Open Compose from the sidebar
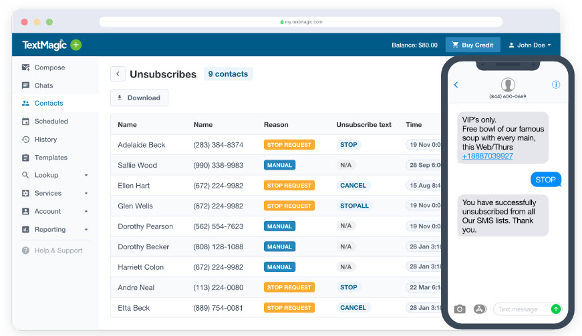The image size is (582, 336). [49, 67]
